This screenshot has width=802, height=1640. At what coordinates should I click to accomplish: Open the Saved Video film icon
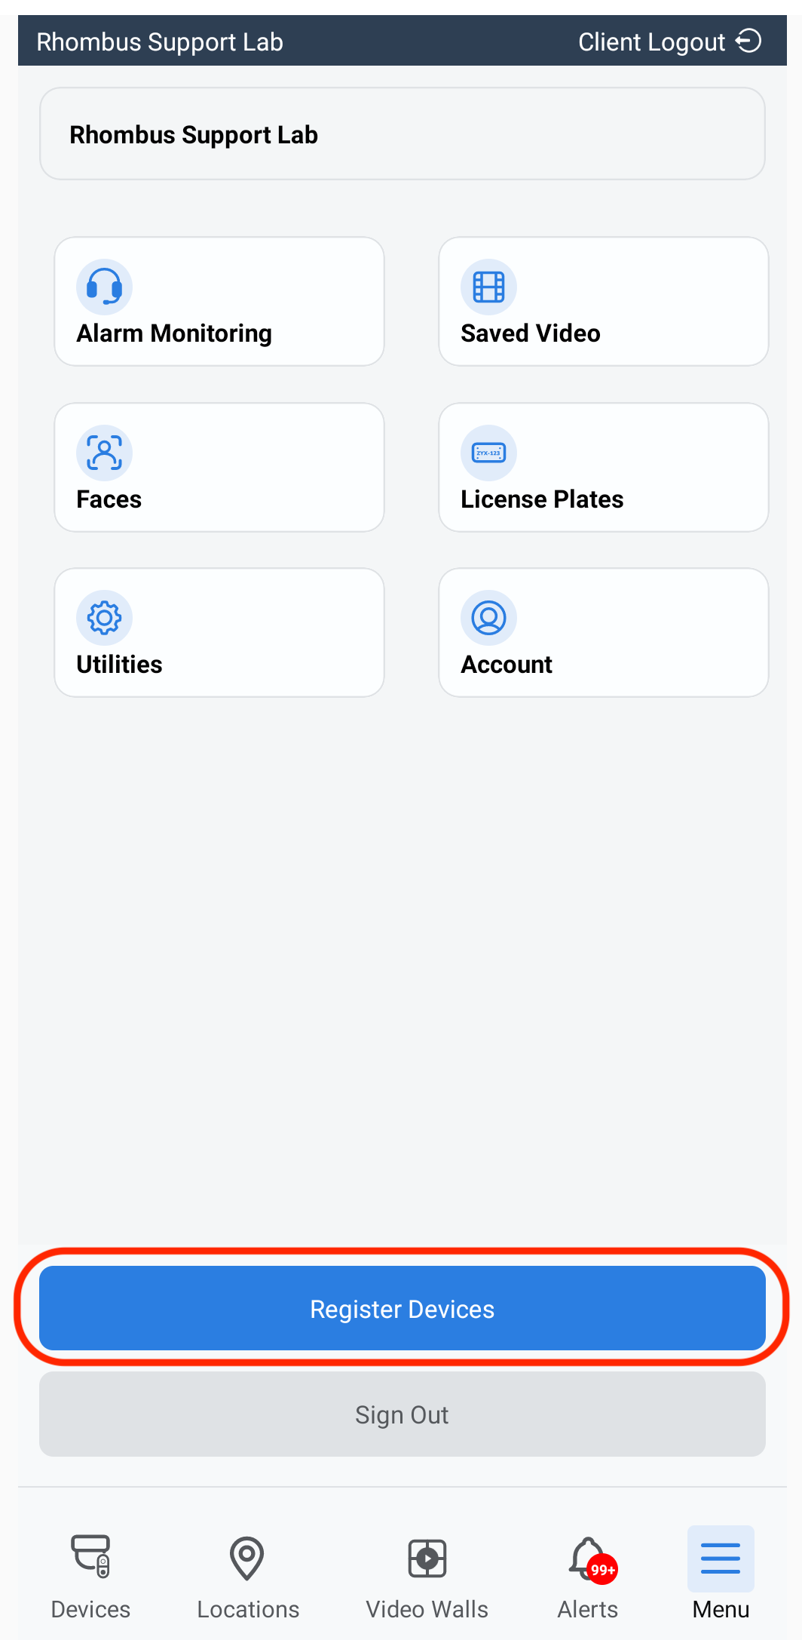(x=488, y=287)
